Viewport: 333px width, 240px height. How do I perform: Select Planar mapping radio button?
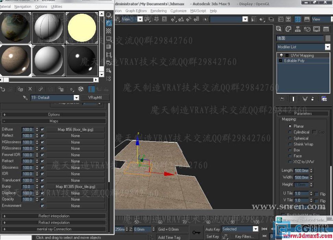pyautogui.click(x=290, y=126)
